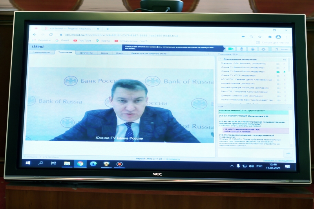The image size is (314, 209).
Task: Click the raise hand button
Action: pyautogui.click(x=252, y=49)
